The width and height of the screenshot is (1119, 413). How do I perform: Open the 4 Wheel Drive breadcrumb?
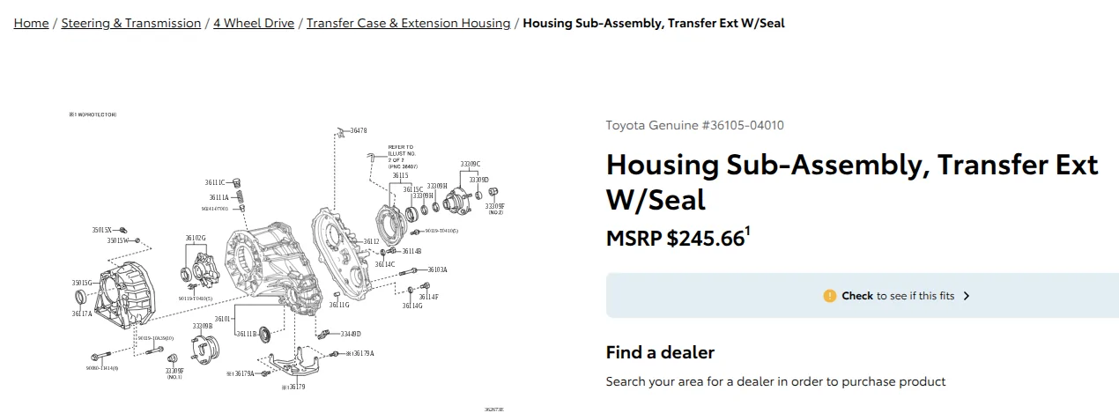pyautogui.click(x=254, y=23)
